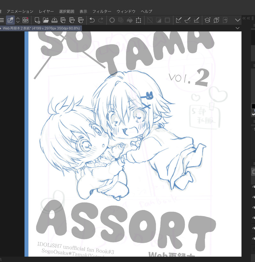Toggle Snap to Special Ruler
255x262 pixels.
187,20
